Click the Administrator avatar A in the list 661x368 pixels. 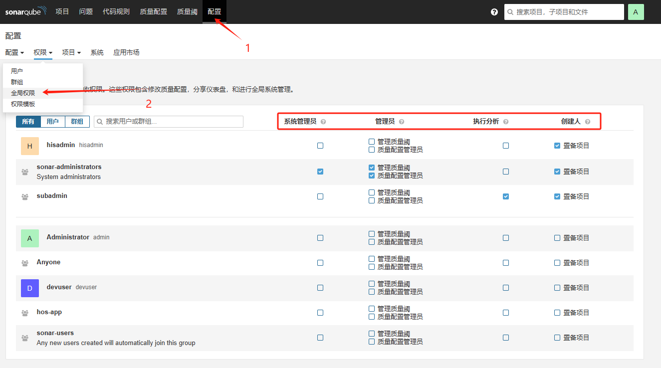pyautogui.click(x=30, y=238)
